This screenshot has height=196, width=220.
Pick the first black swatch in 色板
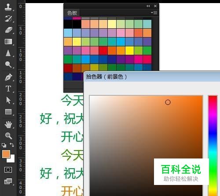(68, 24)
